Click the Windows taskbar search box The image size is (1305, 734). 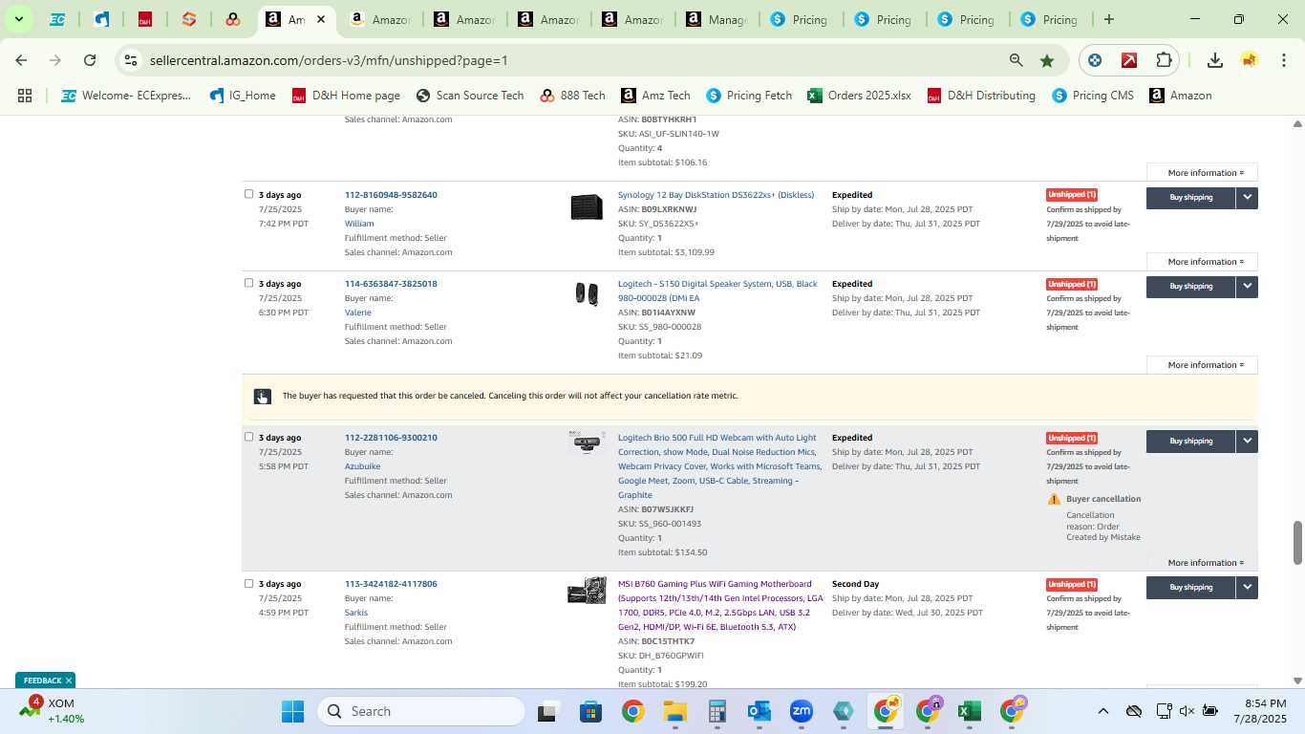pyautogui.click(x=420, y=711)
